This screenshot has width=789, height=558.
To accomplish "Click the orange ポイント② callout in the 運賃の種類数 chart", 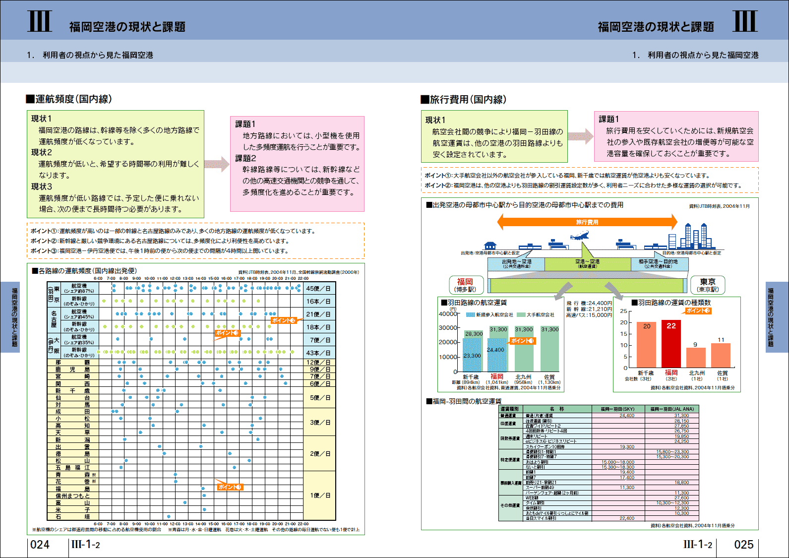I will point(698,310).
